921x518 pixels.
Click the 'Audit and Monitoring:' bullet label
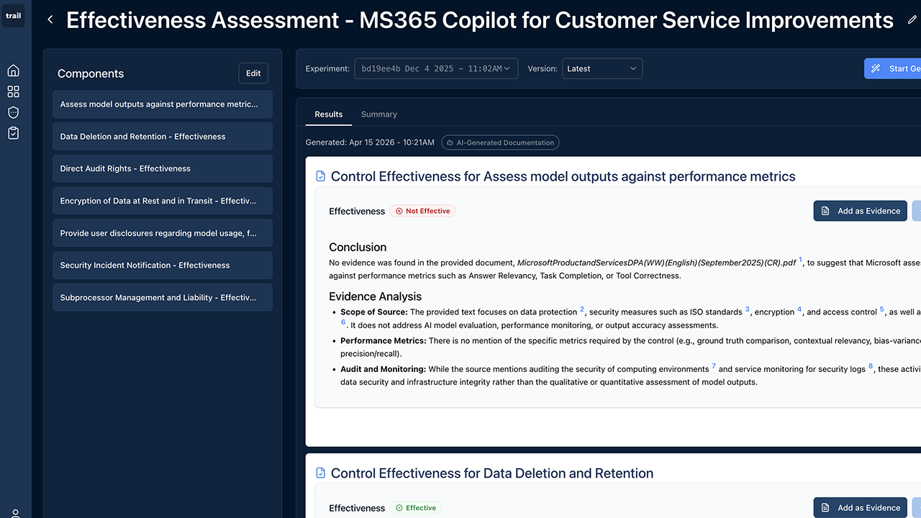point(384,369)
